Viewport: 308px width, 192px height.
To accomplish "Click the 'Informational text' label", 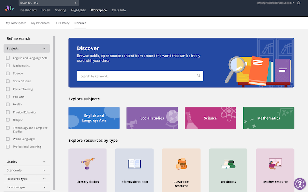I will [134, 182].
